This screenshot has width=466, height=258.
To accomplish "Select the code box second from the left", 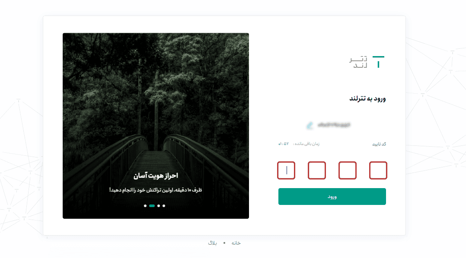I will [x=317, y=170].
